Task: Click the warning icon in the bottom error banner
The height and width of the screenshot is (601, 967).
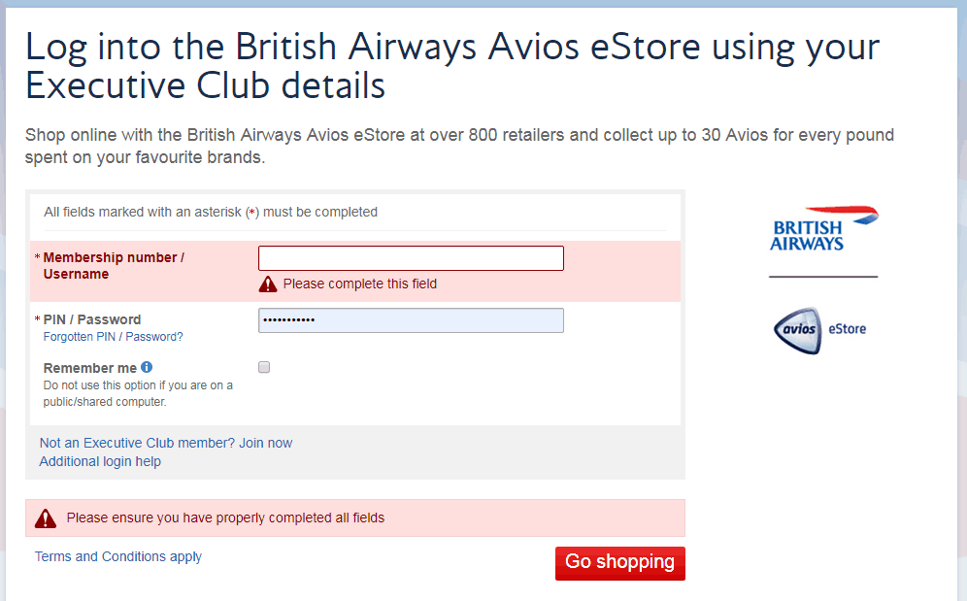Action: (46, 518)
